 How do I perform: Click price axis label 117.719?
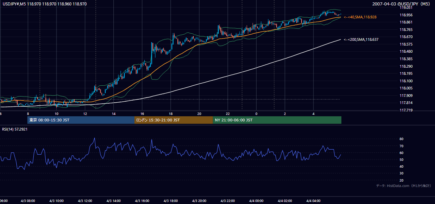(406, 110)
